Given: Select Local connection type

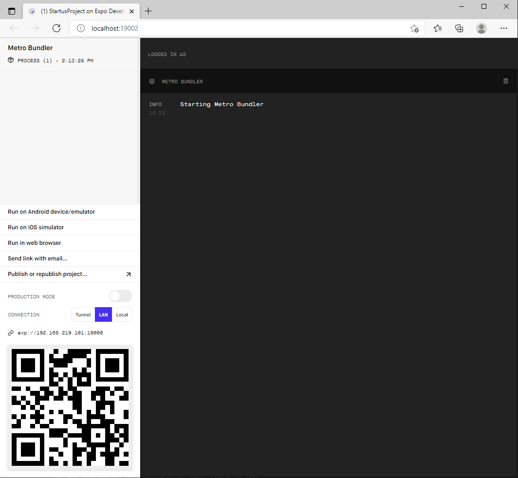Looking at the screenshot, I should click(x=122, y=315).
